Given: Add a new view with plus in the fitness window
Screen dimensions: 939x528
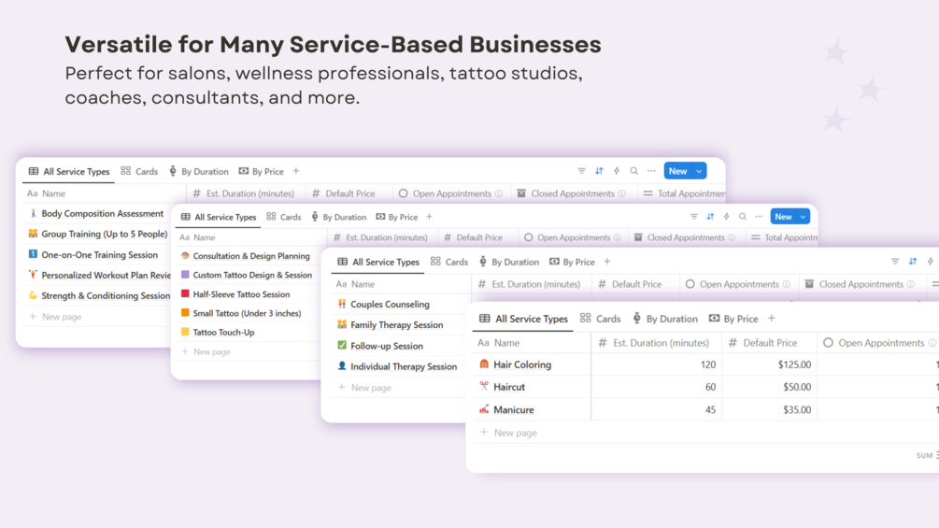Looking at the screenshot, I should pos(296,171).
